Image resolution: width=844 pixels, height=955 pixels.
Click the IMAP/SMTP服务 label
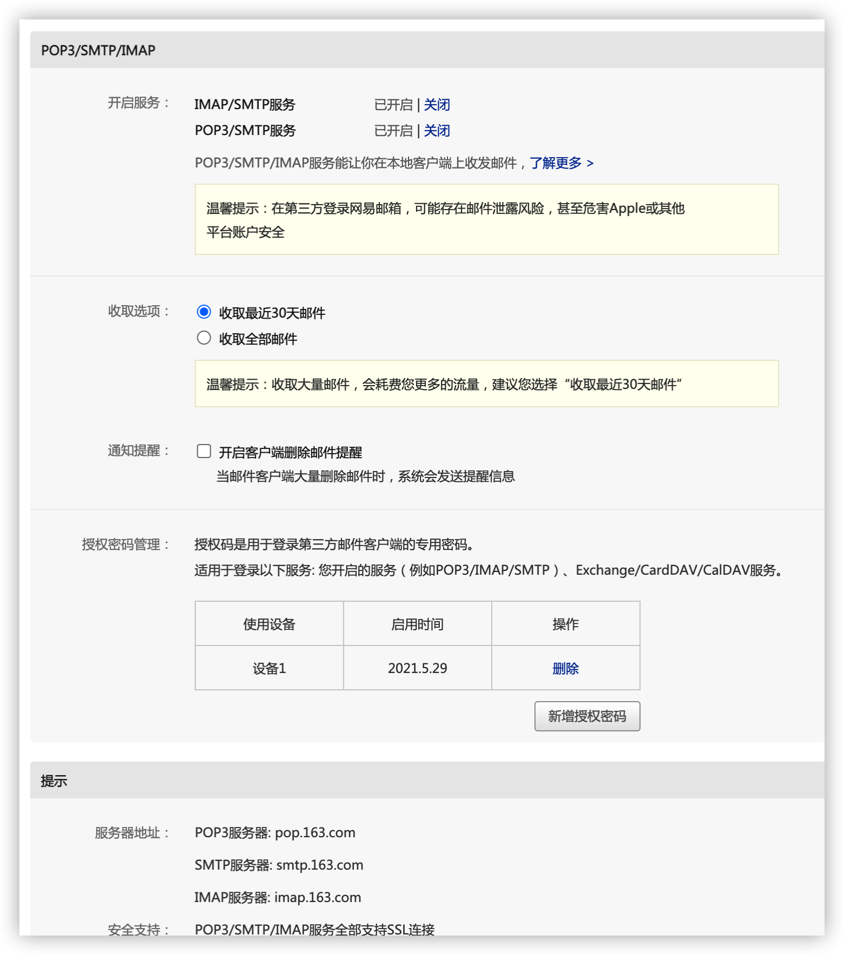tap(245, 104)
